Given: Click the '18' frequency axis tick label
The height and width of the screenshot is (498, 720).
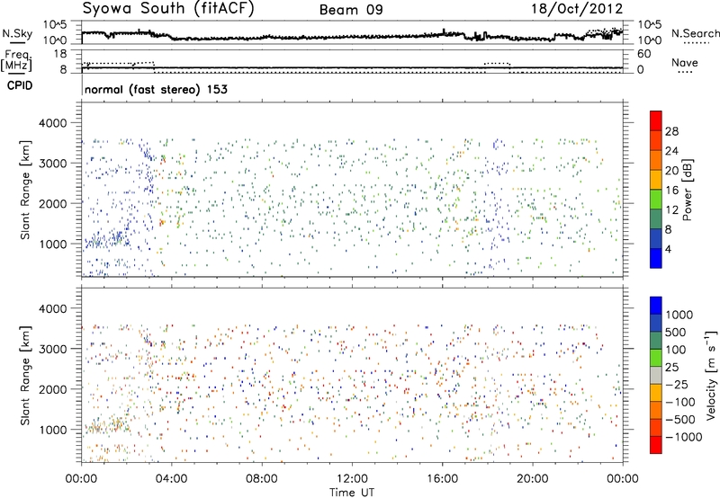Looking at the screenshot, I should [60, 54].
